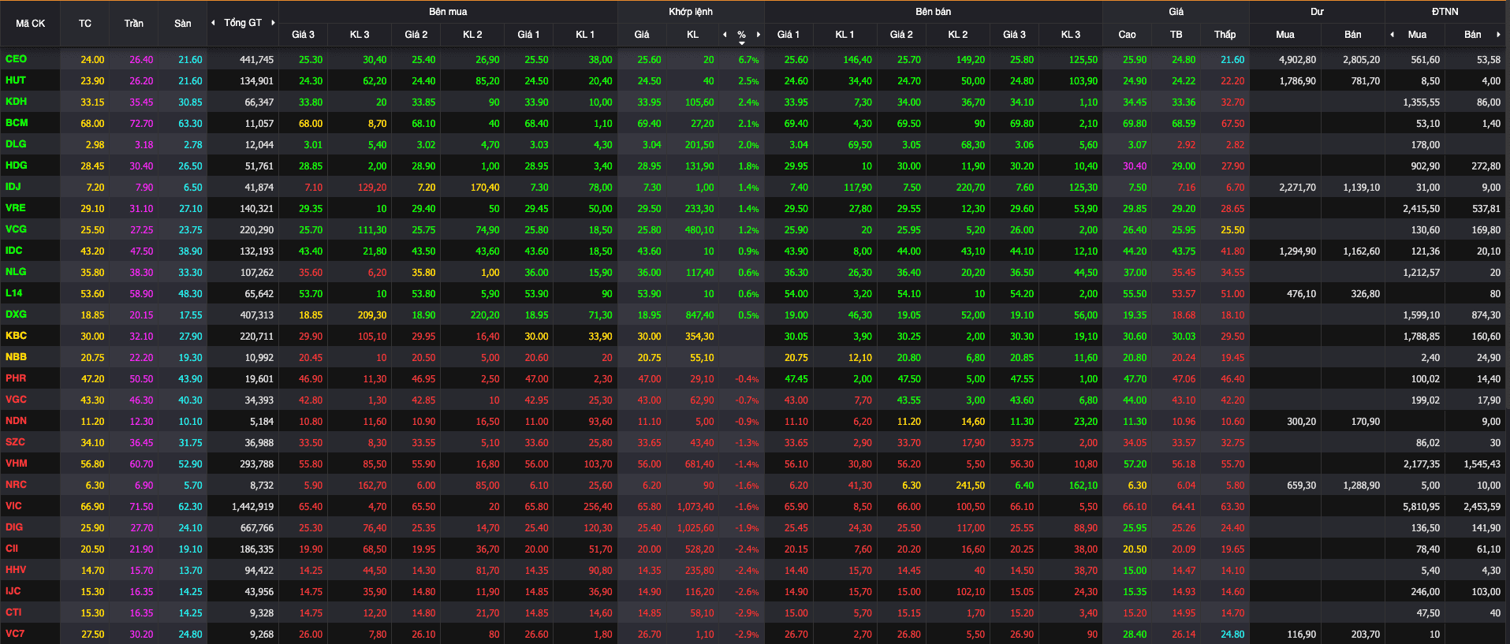Open the IJC stock symbol

13,591
